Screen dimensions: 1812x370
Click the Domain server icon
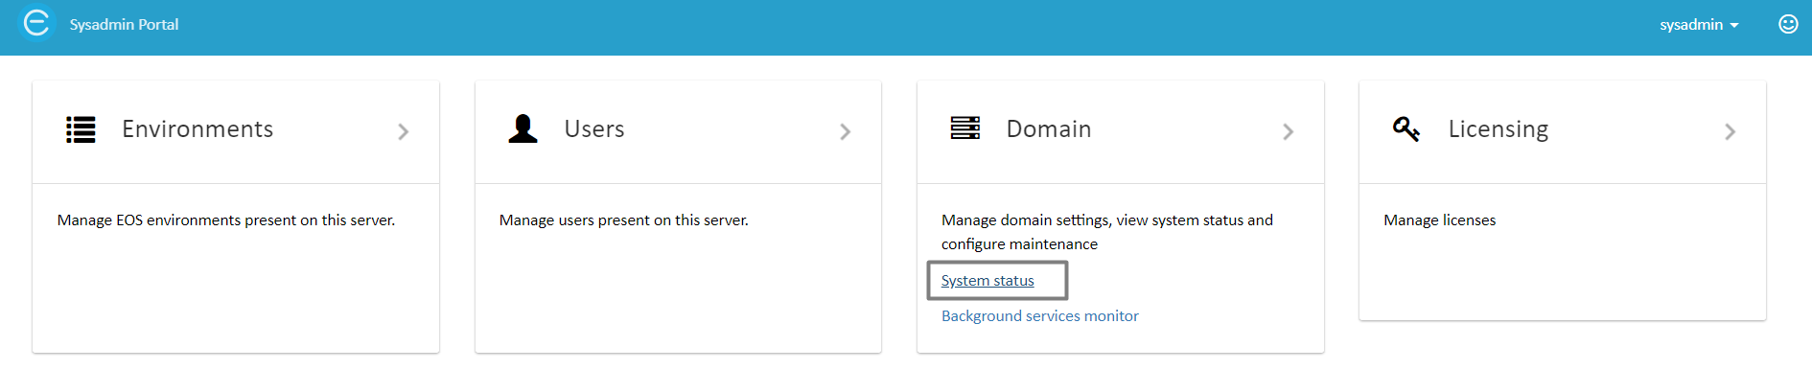[x=964, y=128]
